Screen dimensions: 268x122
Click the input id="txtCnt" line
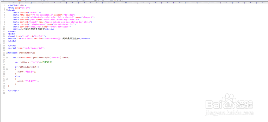pyautogui.click(x=27, y=36)
